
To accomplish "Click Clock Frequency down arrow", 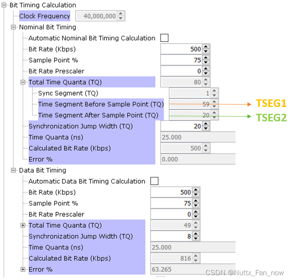I will tap(121, 18).
